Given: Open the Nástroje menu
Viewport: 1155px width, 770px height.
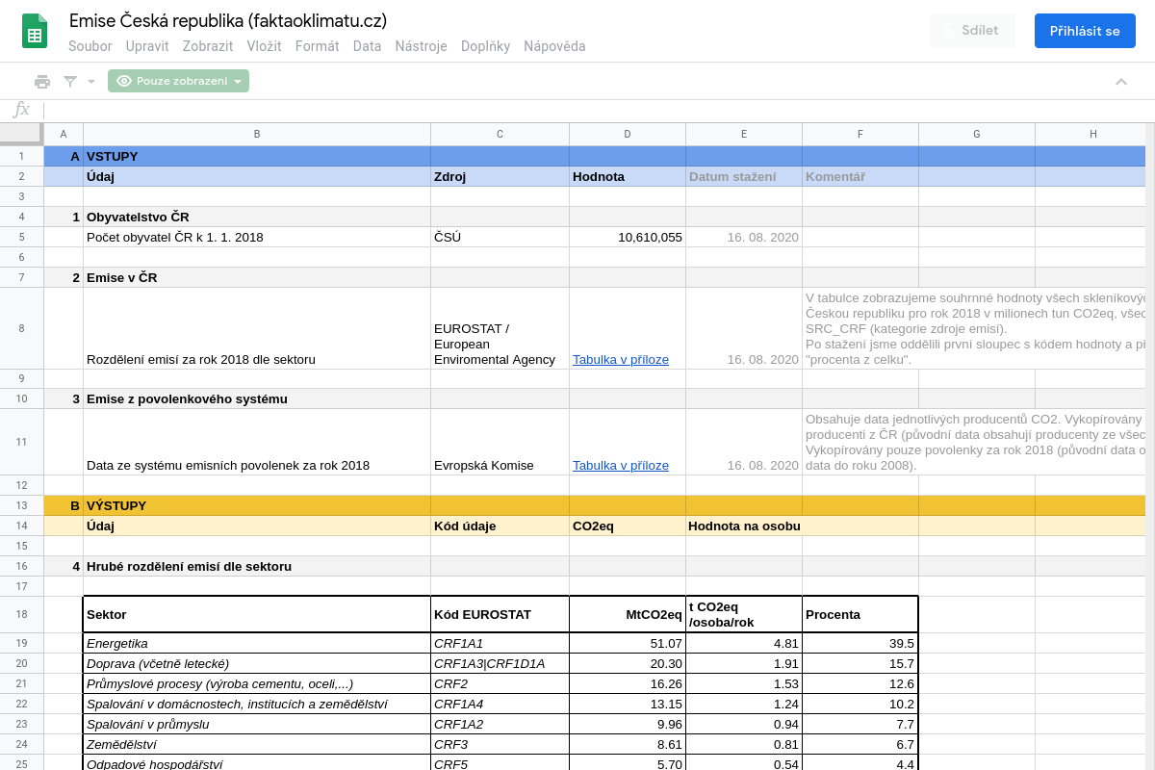Looking at the screenshot, I should coord(421,46).
